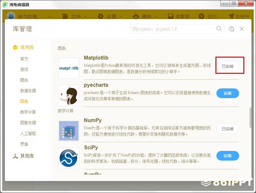256x193 pixels.
Task: Click the NumPy cube logo
Action: [69, 131]
